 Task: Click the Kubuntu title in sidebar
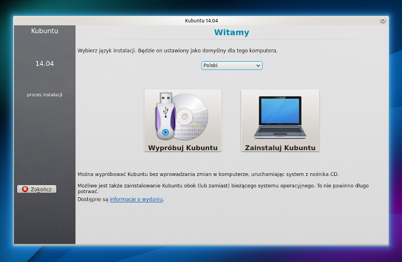point(45,31)
